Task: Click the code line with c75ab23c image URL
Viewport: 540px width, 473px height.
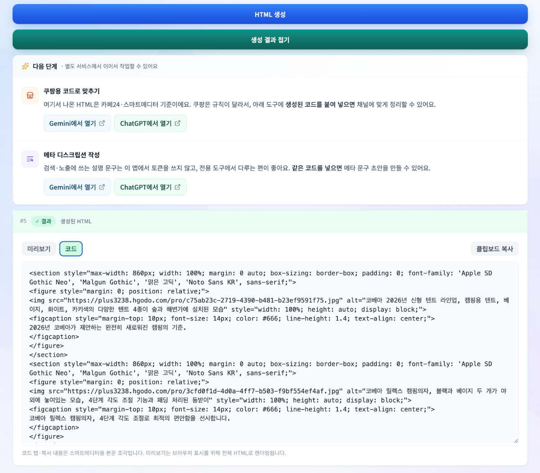Action: coord(269,300)
